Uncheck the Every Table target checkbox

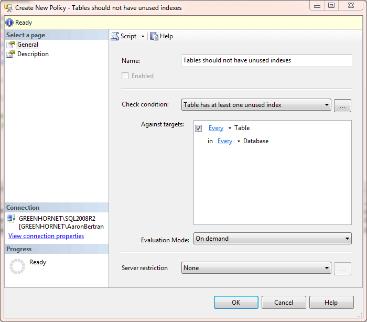pyautogui.click(x=199, y=128)
